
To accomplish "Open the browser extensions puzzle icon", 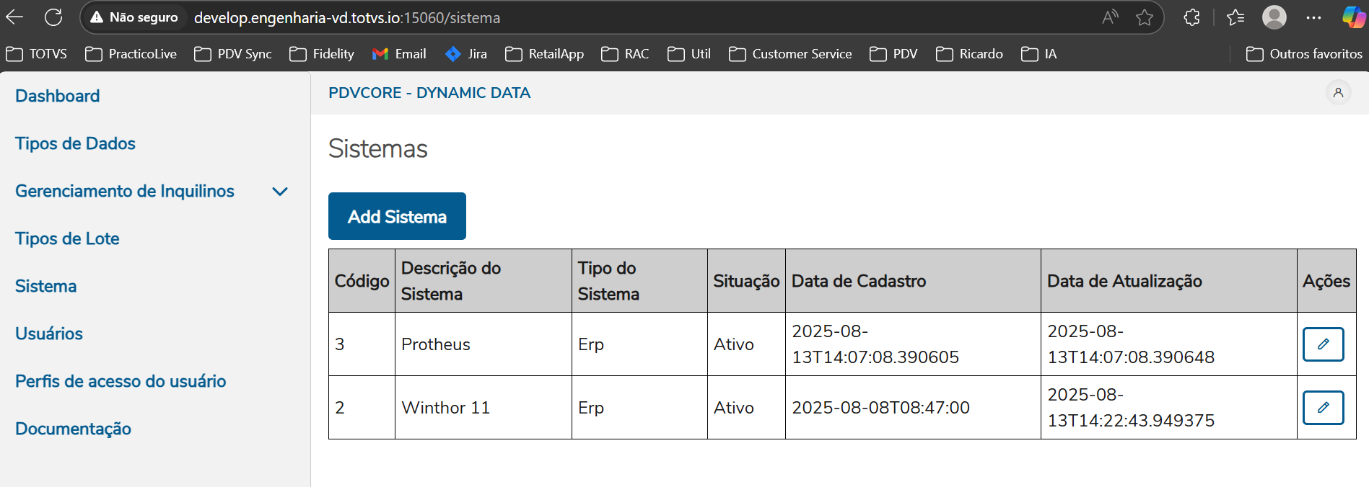I will tap(1191, 17).
